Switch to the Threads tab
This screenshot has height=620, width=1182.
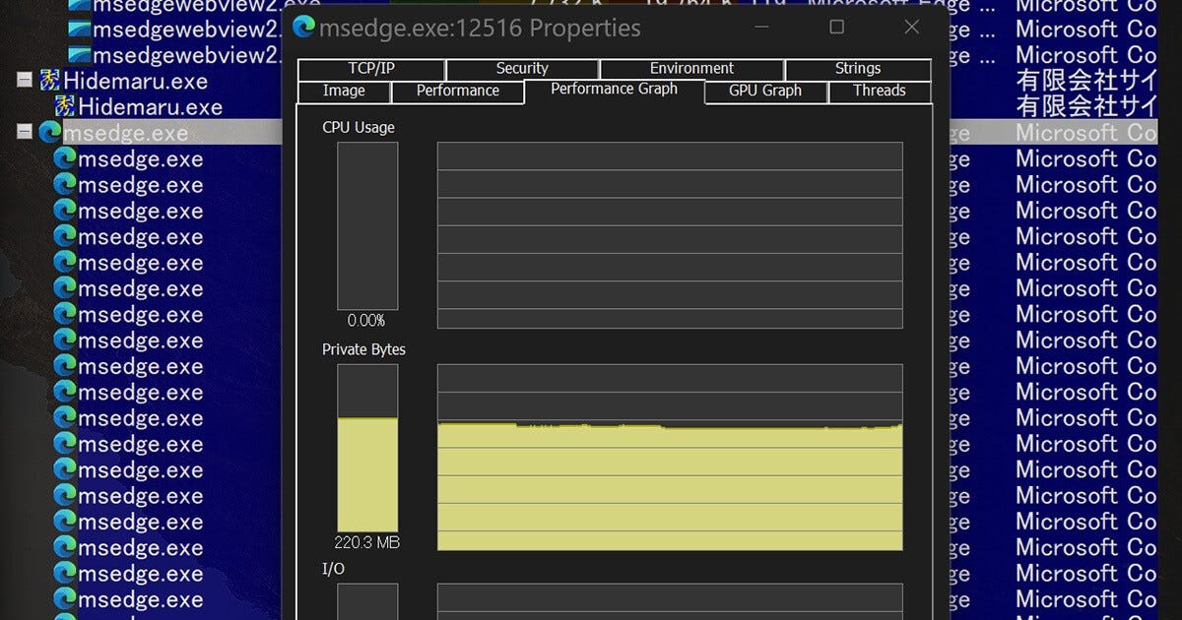click(x=879, y=91)
